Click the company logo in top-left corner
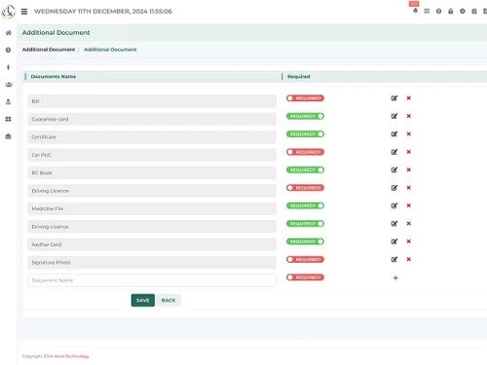Image resolution: width=487 pixels, height=365 pixels. (8, 12)
